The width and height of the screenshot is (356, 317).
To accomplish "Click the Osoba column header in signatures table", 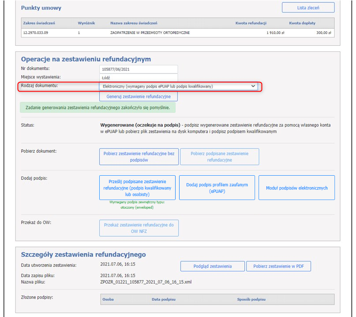I will (108, 299).
